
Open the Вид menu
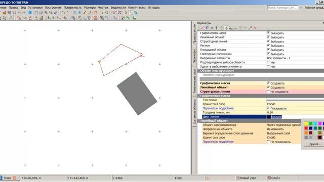tap(23, 8)
